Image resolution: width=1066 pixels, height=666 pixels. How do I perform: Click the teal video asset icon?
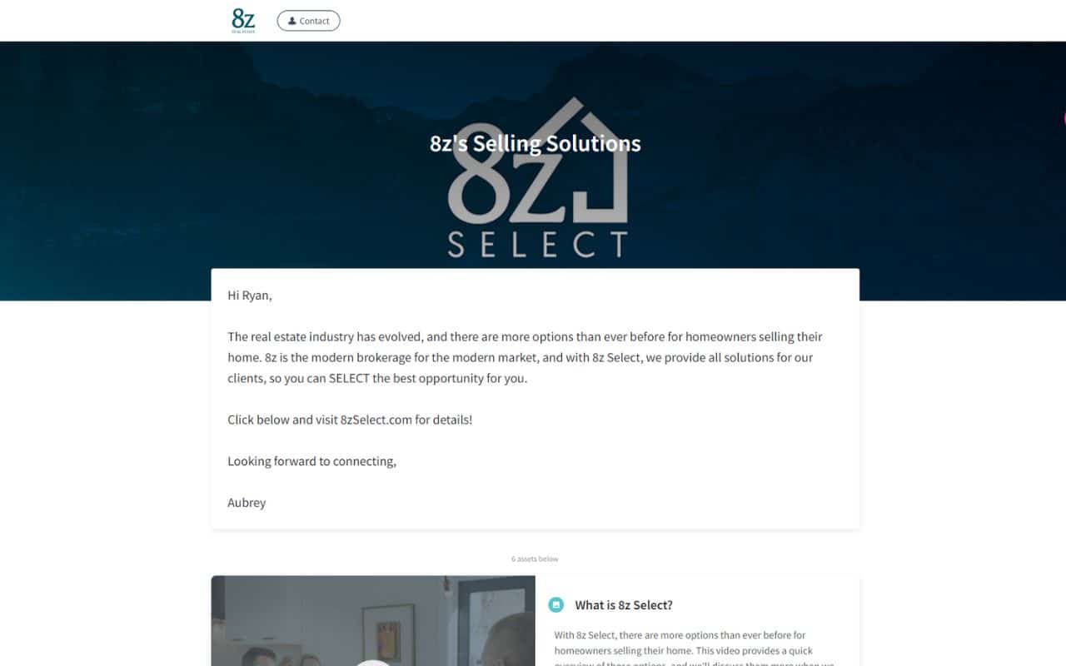pyautogui.click(x=556, y=605)
